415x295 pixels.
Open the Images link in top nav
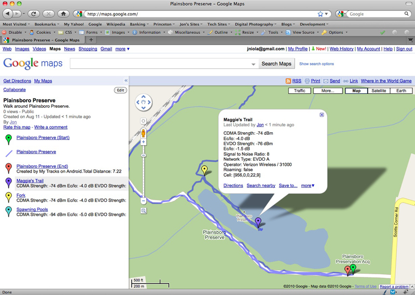click(22, 49)
